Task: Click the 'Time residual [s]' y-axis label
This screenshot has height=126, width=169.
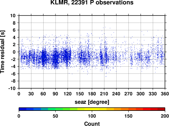Action: coord(2,52)
